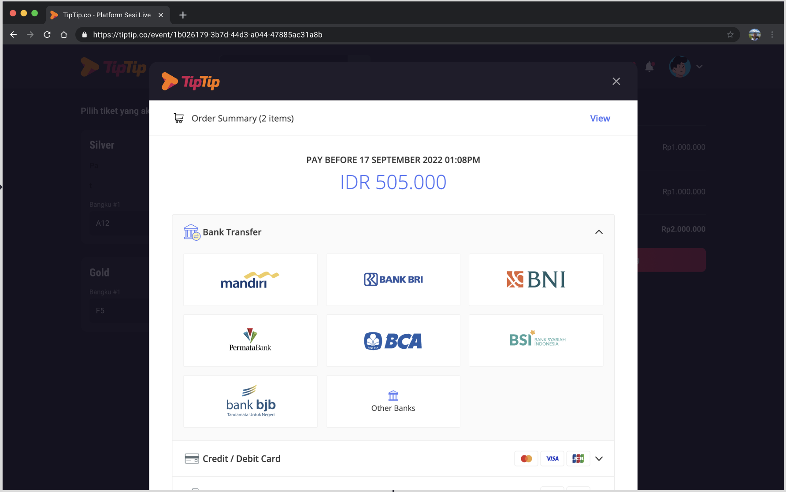
Task: Click the red checkout button behind modal
Action: (671, 260)
